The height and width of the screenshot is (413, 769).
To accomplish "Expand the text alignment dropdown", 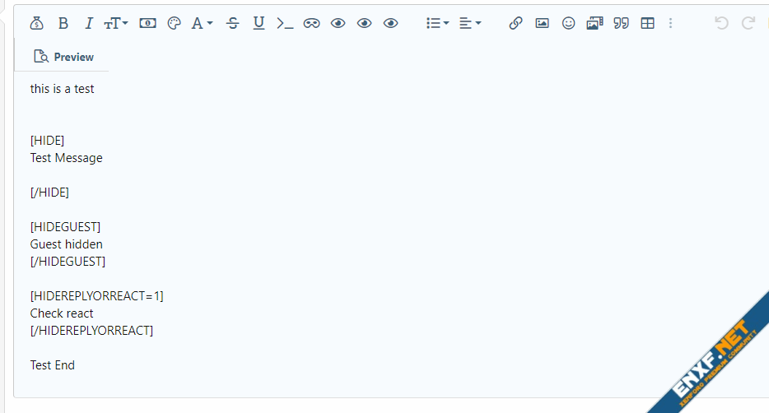I will (469, 23).
